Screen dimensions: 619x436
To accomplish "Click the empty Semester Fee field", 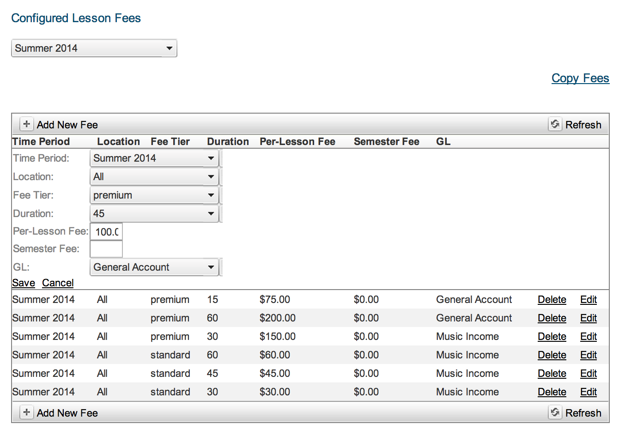I will click(106, 249).
